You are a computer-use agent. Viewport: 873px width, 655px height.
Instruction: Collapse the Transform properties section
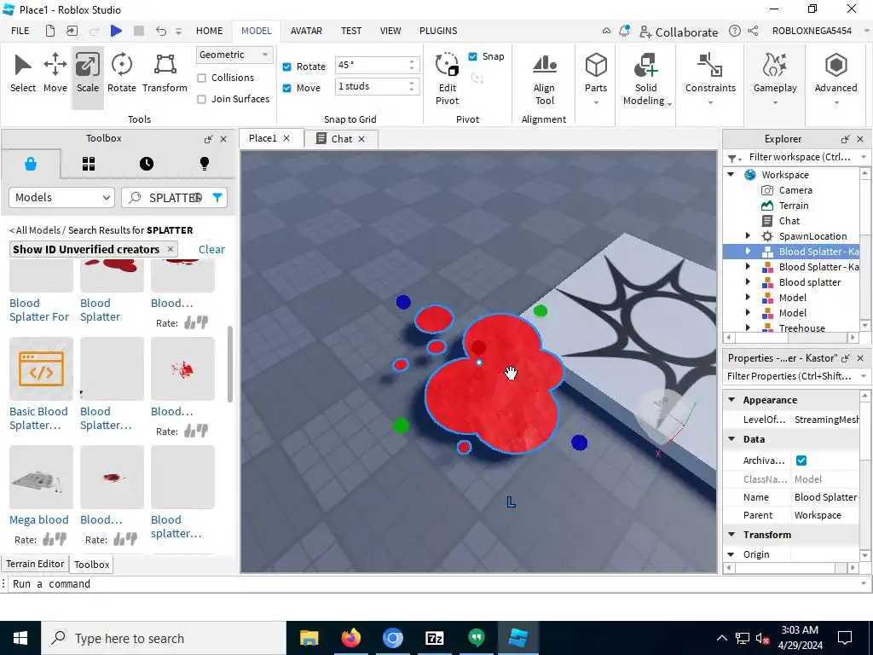(731, 534)
